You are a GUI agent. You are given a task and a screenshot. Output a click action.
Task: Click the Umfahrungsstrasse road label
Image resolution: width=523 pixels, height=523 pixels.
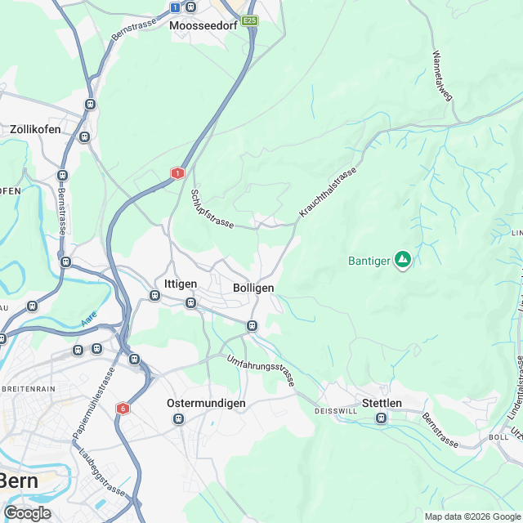(261, 370)
